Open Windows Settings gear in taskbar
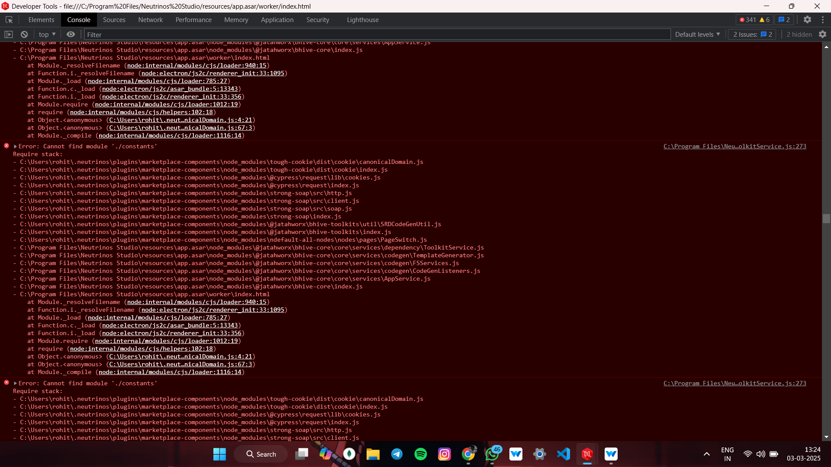Image resolution: width=831 pixels, height=467 pixels. tap(540, 454)
